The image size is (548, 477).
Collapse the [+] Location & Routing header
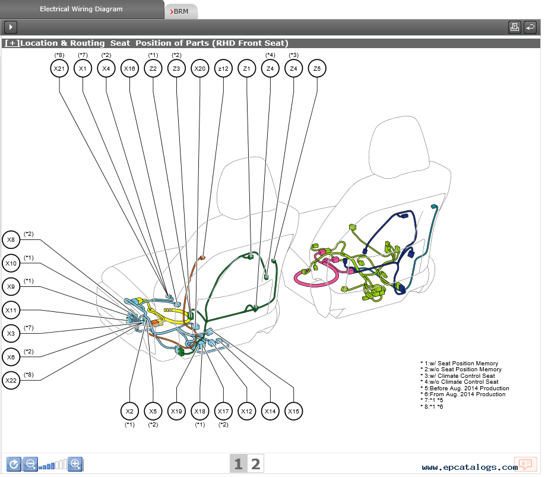tap(12, 43)
